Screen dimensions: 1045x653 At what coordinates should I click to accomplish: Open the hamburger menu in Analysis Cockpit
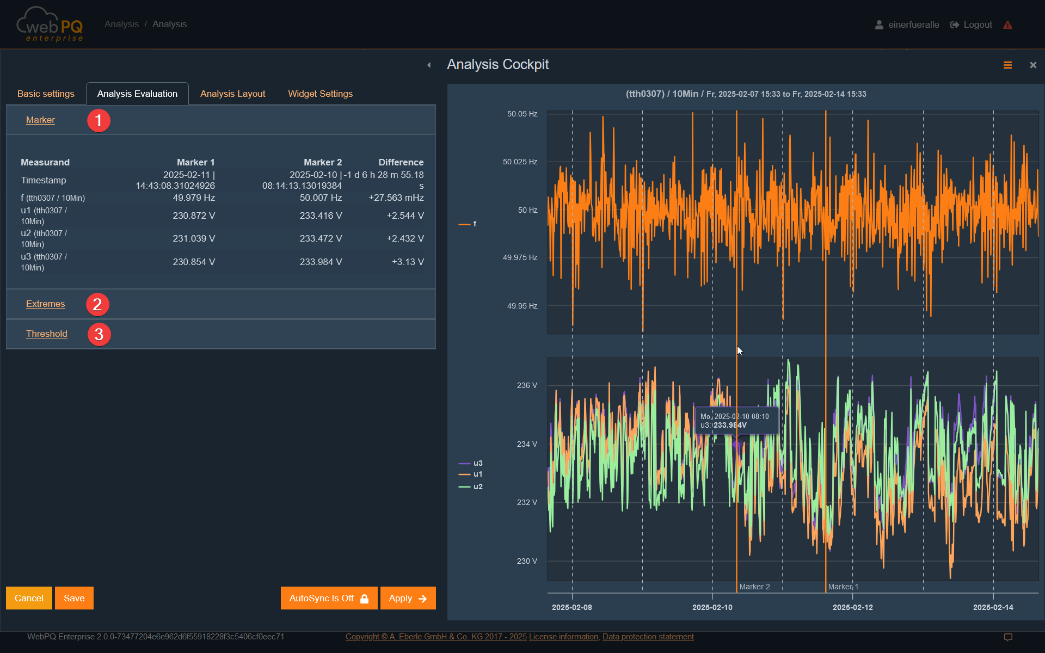coord(1007,65)
